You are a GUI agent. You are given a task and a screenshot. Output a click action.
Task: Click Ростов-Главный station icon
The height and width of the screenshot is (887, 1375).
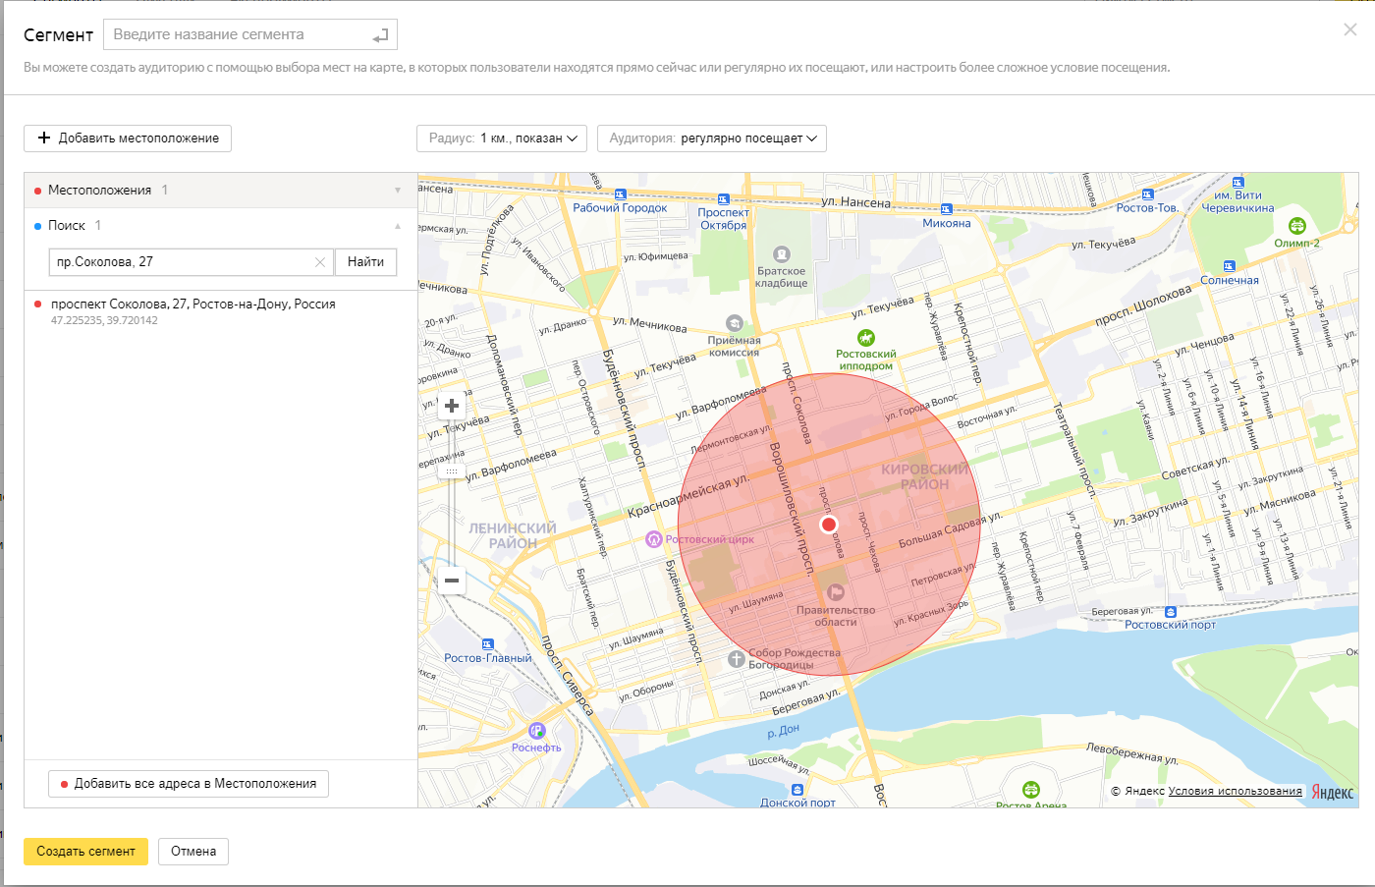tap(488, 644)
